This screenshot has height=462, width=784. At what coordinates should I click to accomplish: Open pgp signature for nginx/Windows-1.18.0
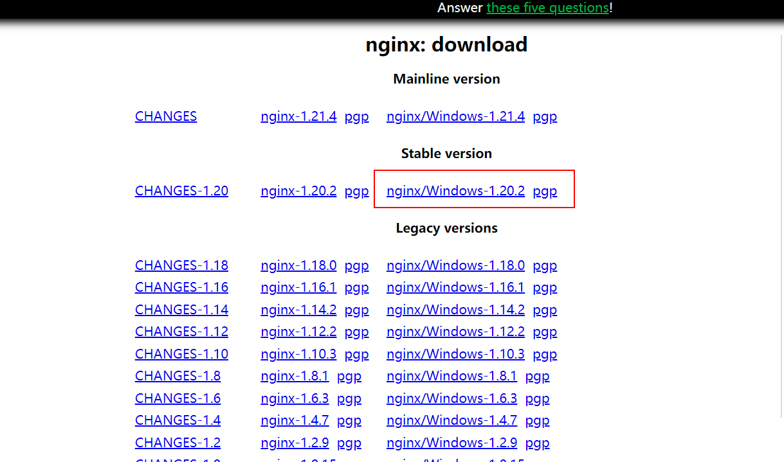point(545,266)
